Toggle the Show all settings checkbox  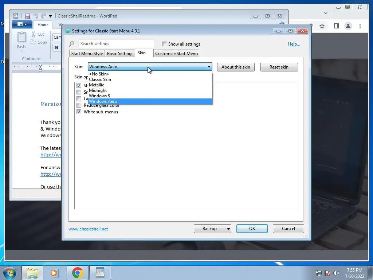tap(165, 44)
